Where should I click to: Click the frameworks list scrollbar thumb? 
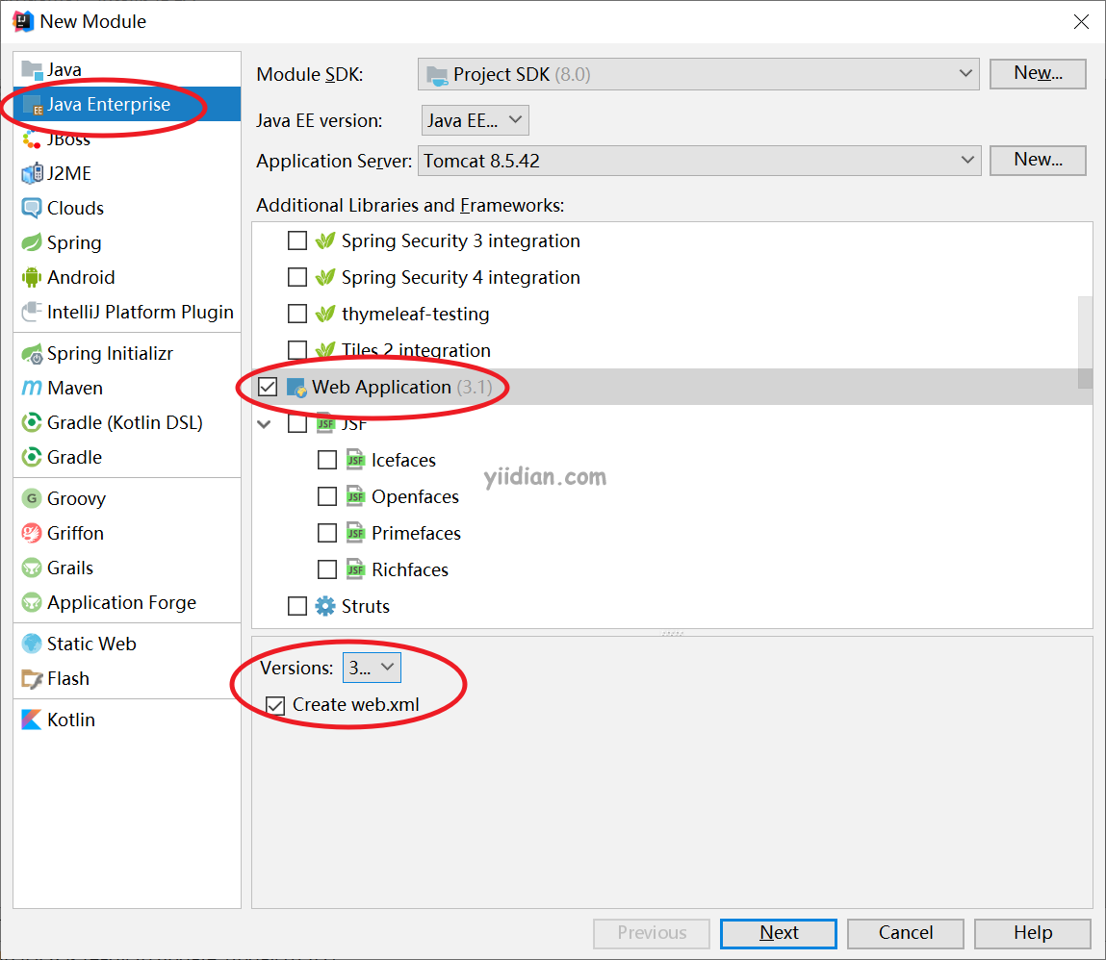click(x=1085, y=342)
